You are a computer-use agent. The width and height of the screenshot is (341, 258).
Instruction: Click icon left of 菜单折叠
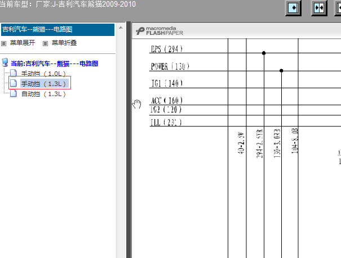pos(45,44)
